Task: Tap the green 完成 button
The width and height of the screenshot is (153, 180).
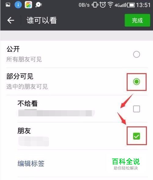Action: click(137, 21)
